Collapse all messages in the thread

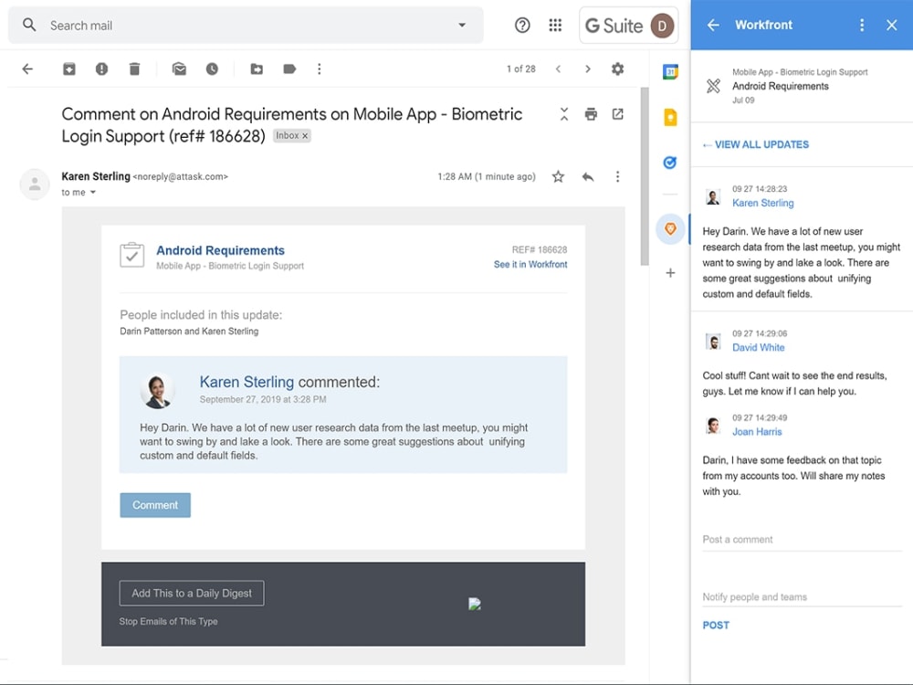point(563,114)
